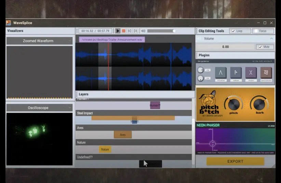Skip to the previous marker
This screenshot has height=183, width=281.
(x=129, y=31)
